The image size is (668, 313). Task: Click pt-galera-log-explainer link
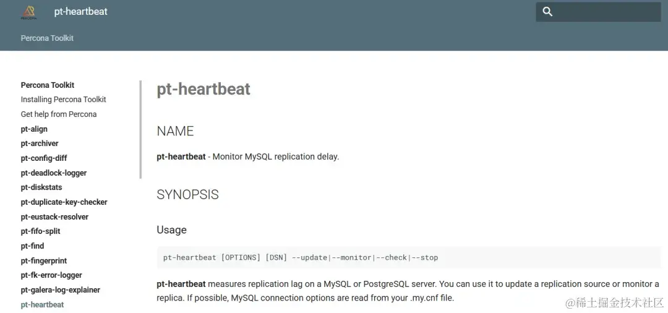60,290
